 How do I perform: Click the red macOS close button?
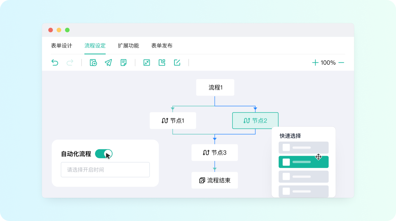coord(50,30)
